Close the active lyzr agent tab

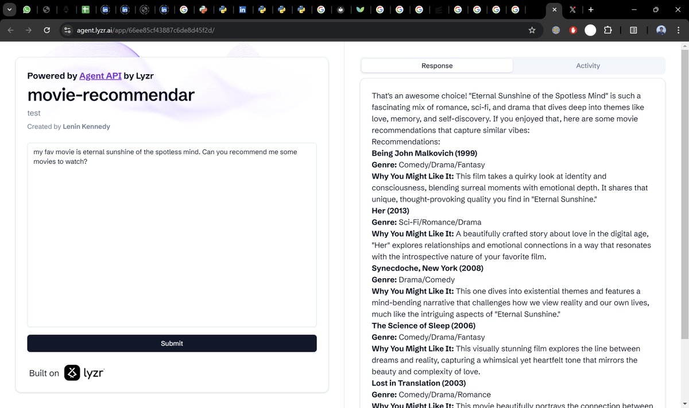pos(553,10)
